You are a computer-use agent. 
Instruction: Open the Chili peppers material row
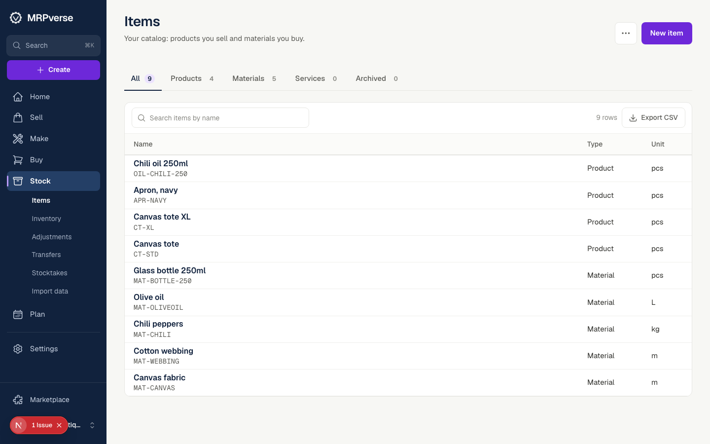click(x=408, y=329)
